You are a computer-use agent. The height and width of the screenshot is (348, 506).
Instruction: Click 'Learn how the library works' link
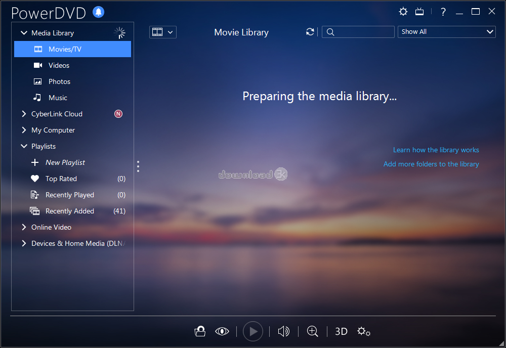[x=436, y=150]
